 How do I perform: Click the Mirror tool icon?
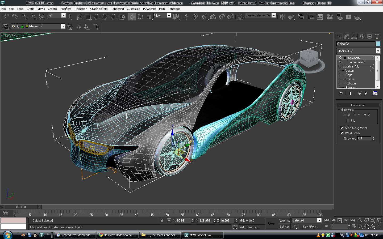click(x=282, y=17)
